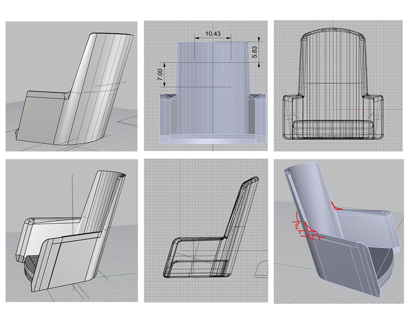This screenshot has width=410, height=323.
Task: Click the green vertical axis in the front view
Action: pyautogui.click(x=213, y=26)
